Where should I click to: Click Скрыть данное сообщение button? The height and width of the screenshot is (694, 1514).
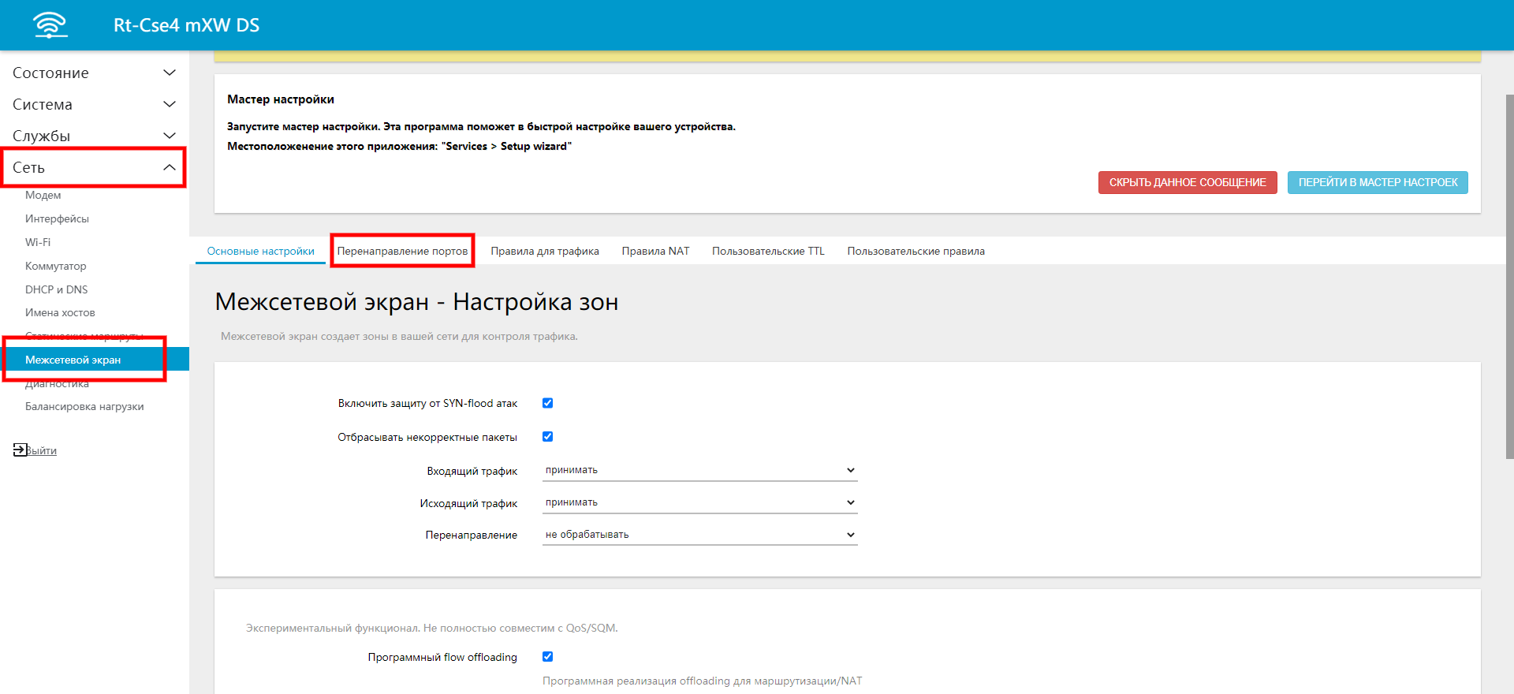(x=1188, y=182)
